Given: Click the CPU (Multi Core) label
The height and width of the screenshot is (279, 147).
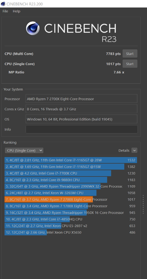Looking at the screenshot, I should 19,54.
